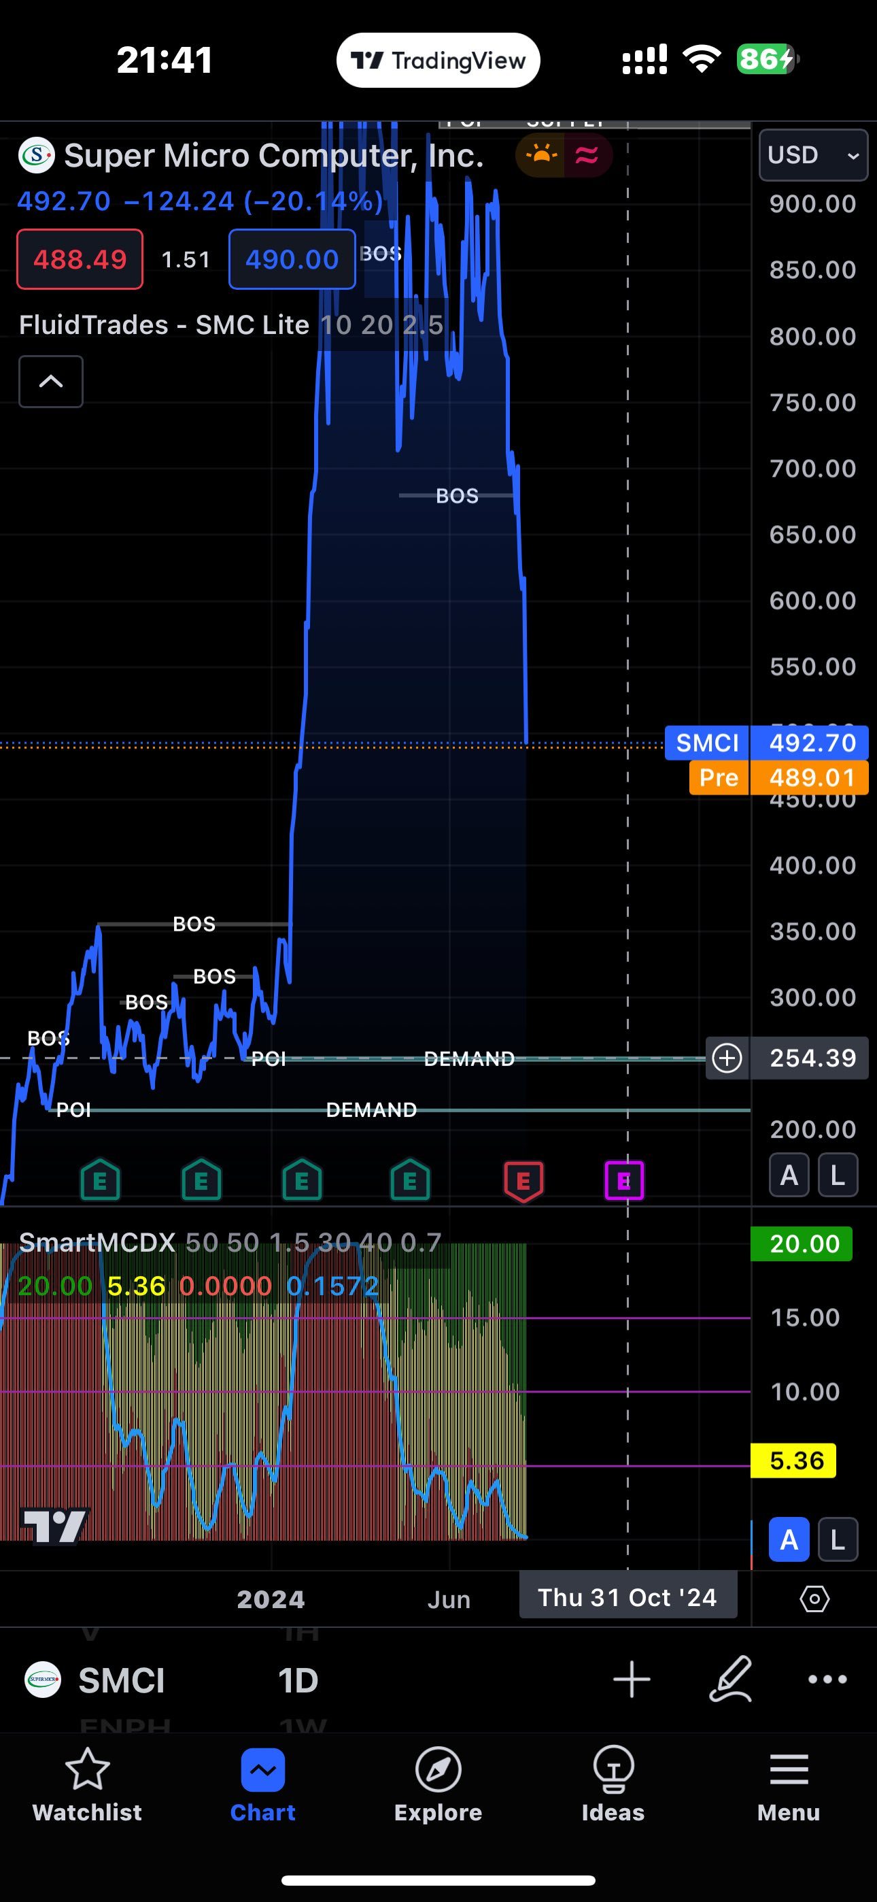The height and width of the screenshot is (1902, 877).
Task: Toggle log scale L on main price chart
Action: click(x=837, y=1175)
